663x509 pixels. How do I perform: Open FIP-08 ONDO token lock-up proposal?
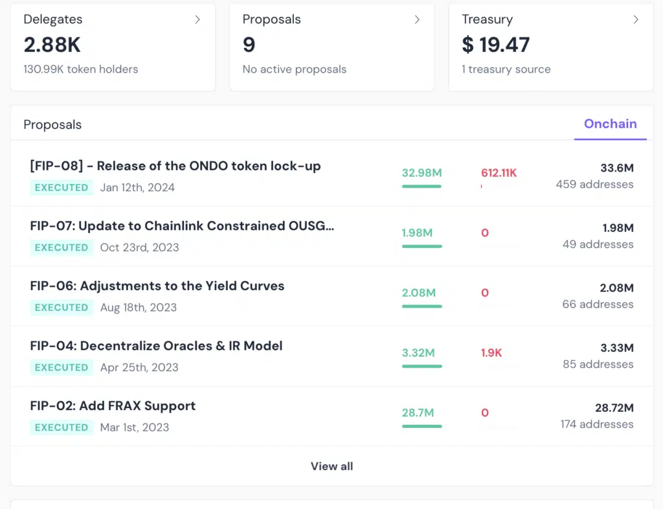[175, 166]
